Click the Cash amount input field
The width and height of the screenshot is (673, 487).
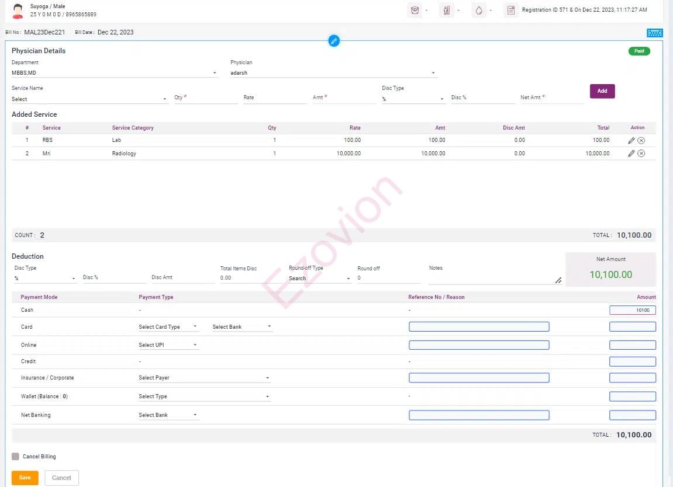coord(632,311)
